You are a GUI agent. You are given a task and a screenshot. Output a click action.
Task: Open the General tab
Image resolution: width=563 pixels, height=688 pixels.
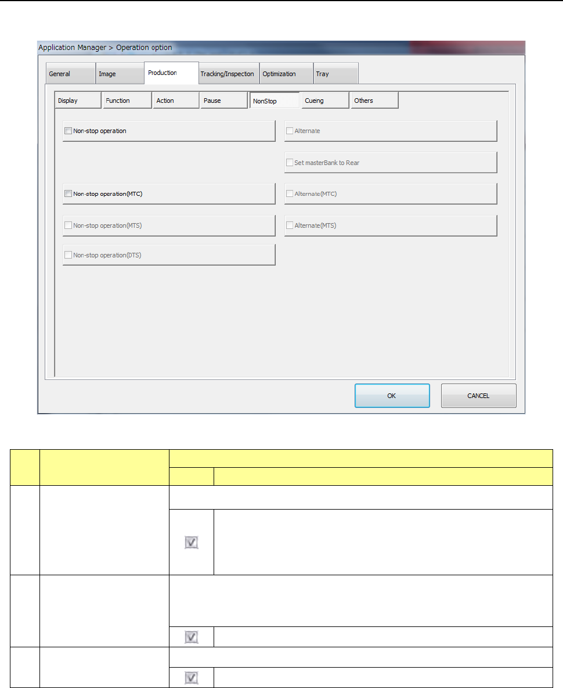[x=71, y=74]
